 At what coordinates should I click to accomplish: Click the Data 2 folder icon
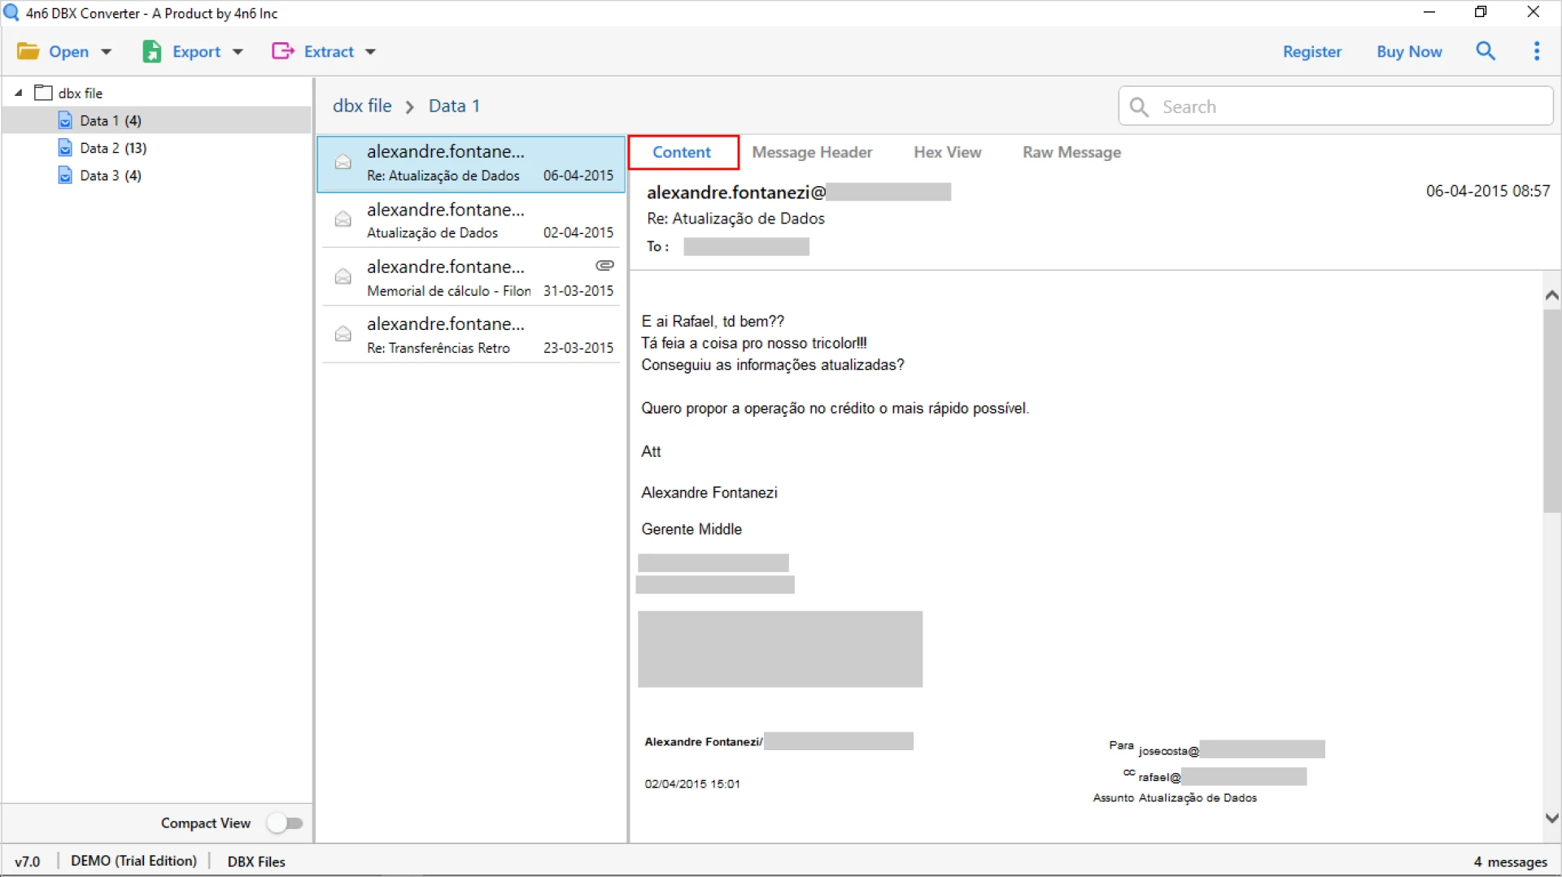[65, 147]
